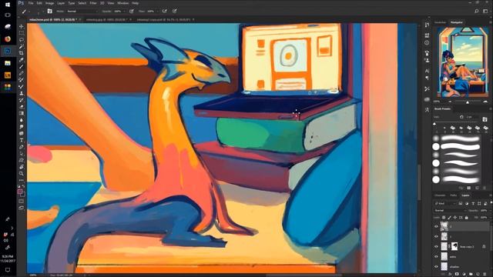Select the Move tool

21,26
